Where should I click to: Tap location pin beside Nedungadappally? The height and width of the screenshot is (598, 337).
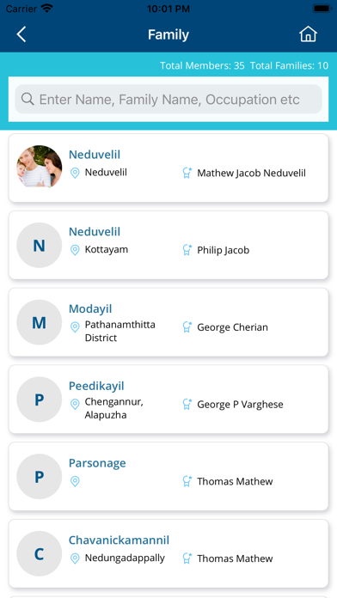click(x=75, y=558)
